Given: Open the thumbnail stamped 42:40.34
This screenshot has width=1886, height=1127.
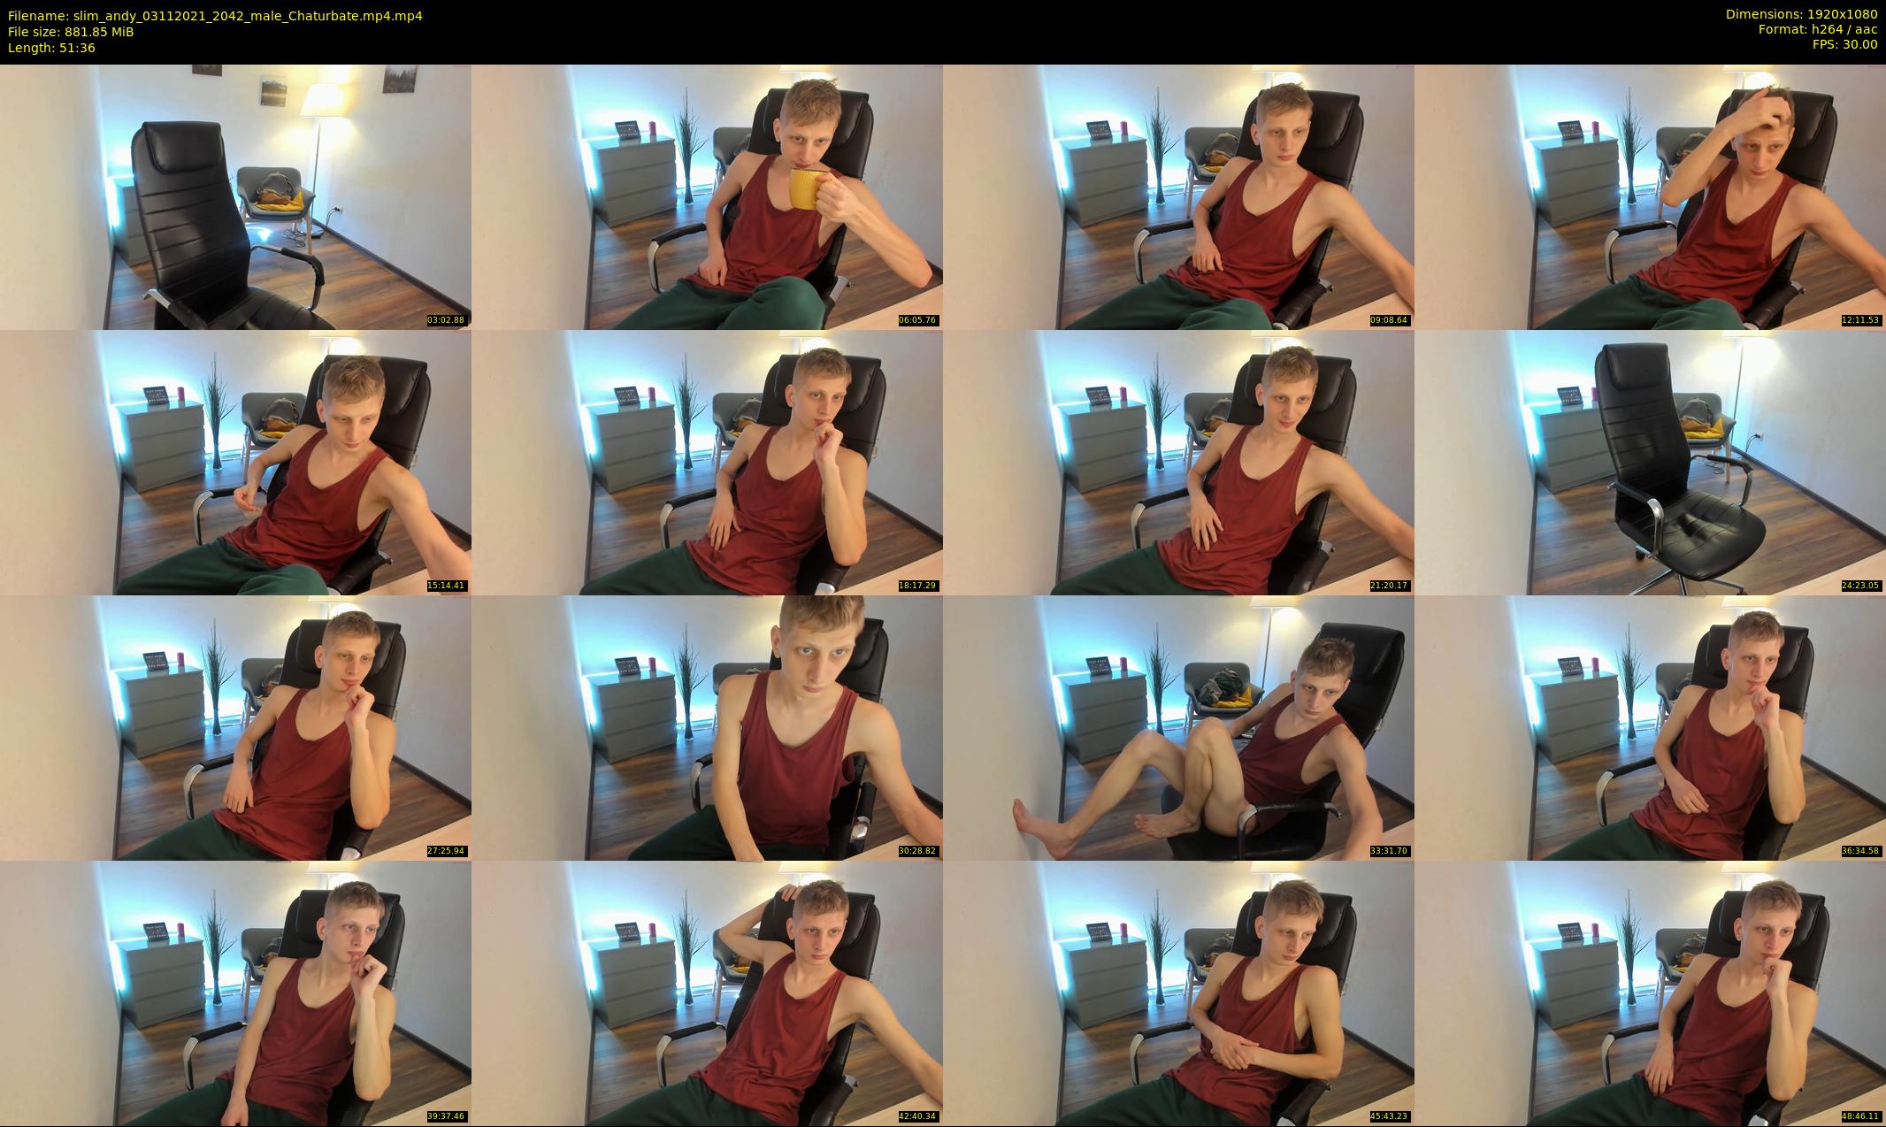Looking at the screenshot, I should click(x=707, y=993).
